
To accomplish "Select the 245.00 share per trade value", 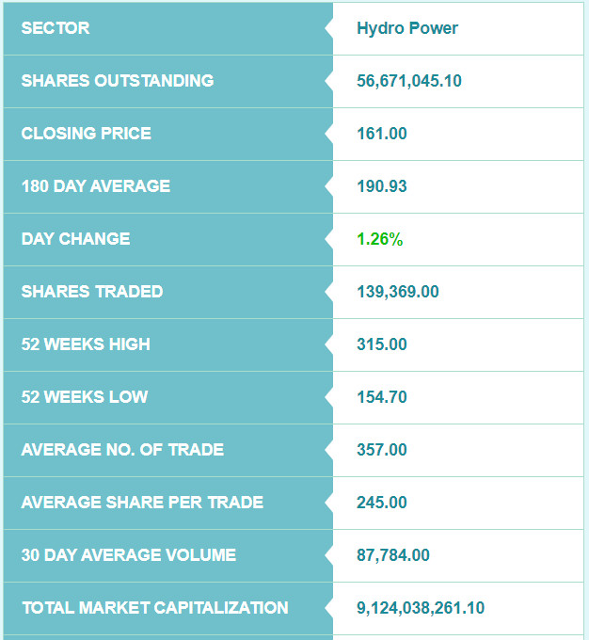I will click(382, 502).
